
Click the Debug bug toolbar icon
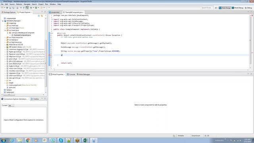[31, 8]
